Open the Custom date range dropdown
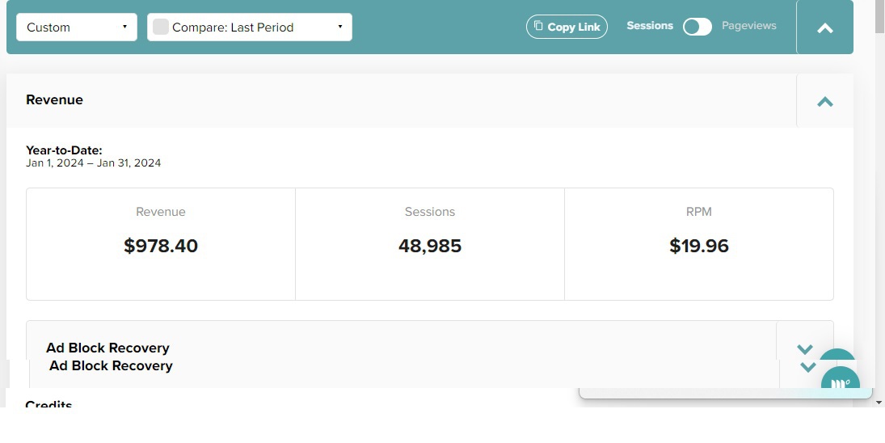This screenshot has width=885, height=443. pyautogui.click(x=77, y=27)
